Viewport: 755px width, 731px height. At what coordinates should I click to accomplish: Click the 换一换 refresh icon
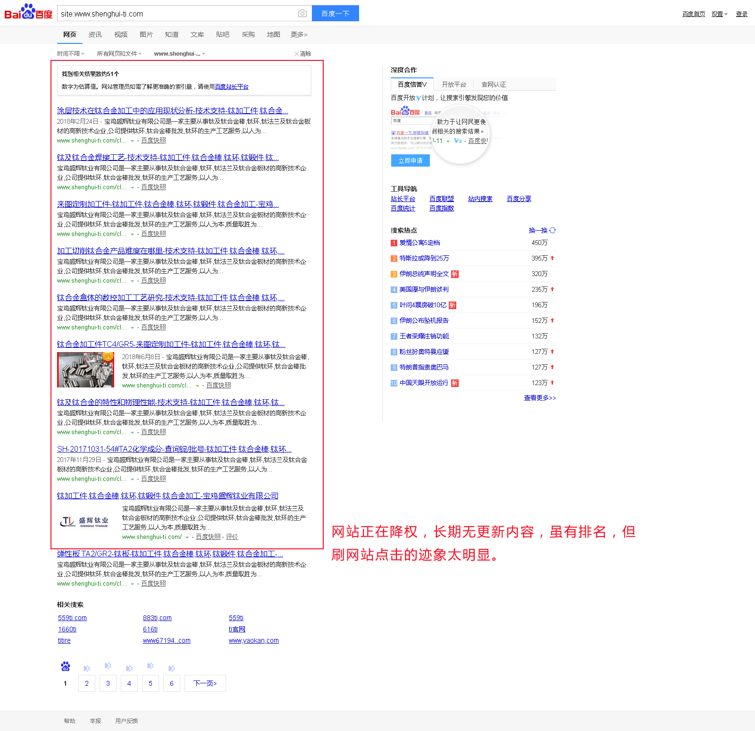[x=553, y=230]
